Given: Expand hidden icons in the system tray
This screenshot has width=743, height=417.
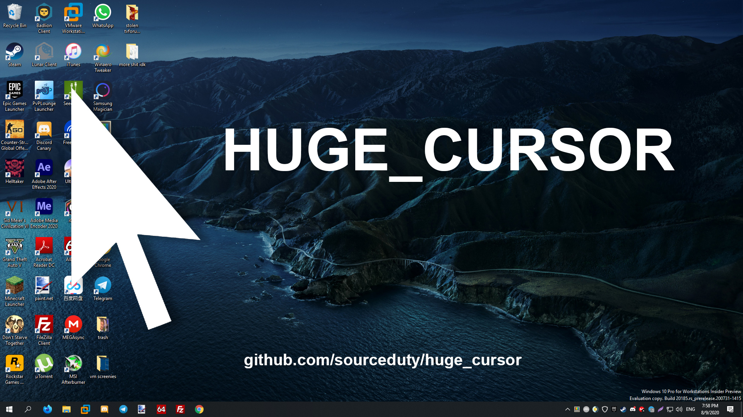Looking at the screenshot, I should [567, 409].
